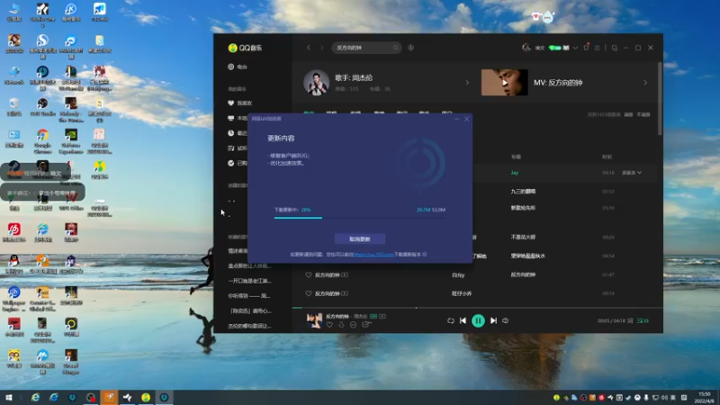Open the purchased check icon in sidebar

click(x=230, y=163)
